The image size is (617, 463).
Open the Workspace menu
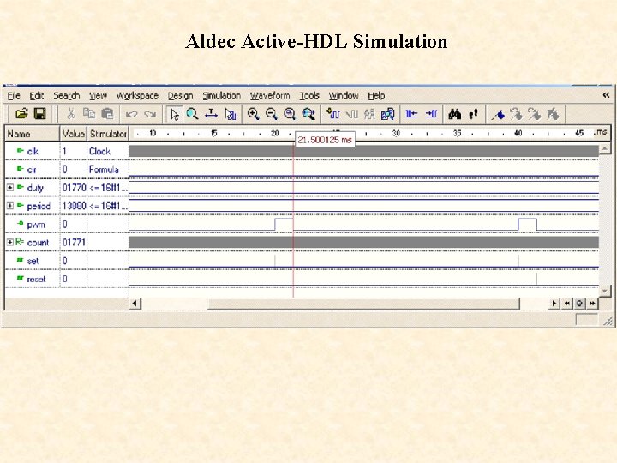137,95
